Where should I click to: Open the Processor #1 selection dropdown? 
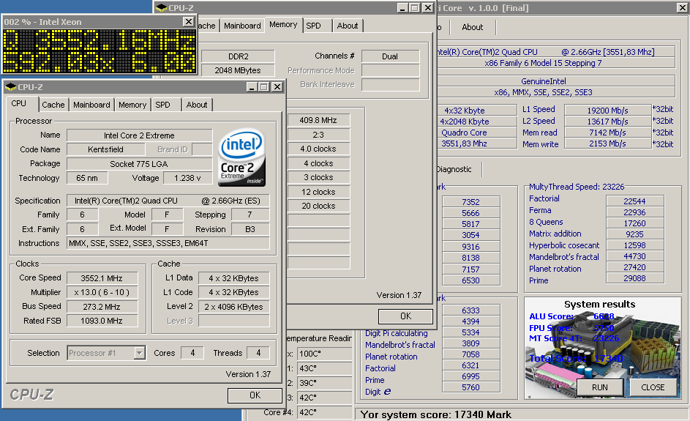(x=140, y=353)
